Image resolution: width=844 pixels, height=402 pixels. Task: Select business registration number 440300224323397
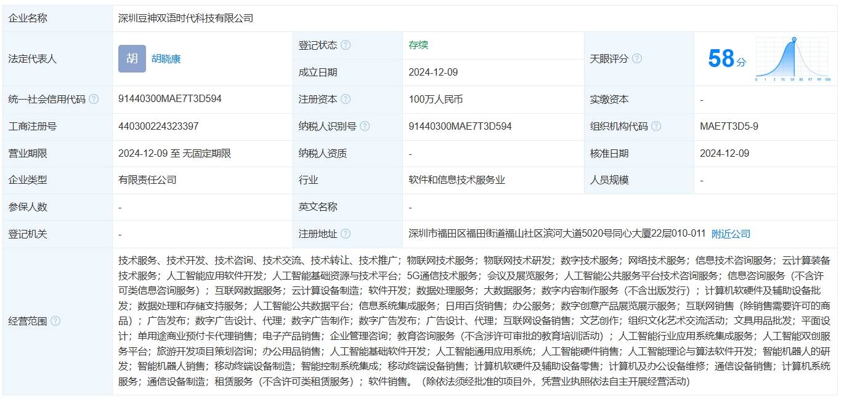[x=158, y=126]
